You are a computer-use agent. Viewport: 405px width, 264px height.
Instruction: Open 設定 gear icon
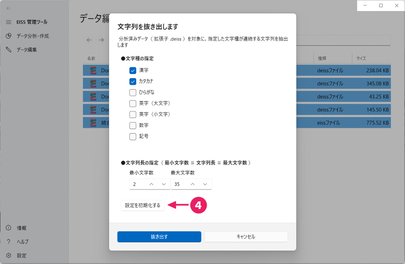[8, 256]
